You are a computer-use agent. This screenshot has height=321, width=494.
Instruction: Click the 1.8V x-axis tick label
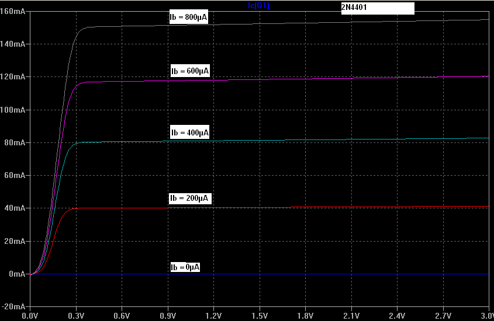(305, 316)
